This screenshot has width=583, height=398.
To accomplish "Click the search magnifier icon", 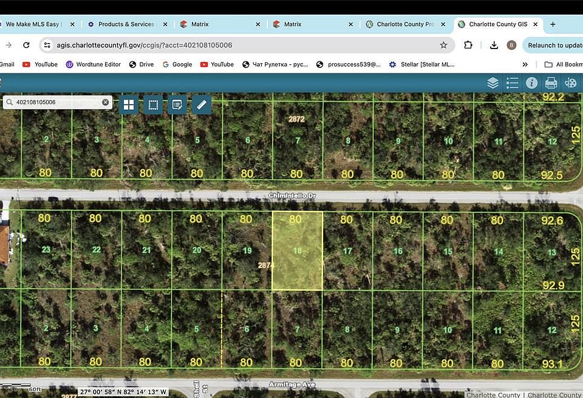I will click(x=9, y=102).
